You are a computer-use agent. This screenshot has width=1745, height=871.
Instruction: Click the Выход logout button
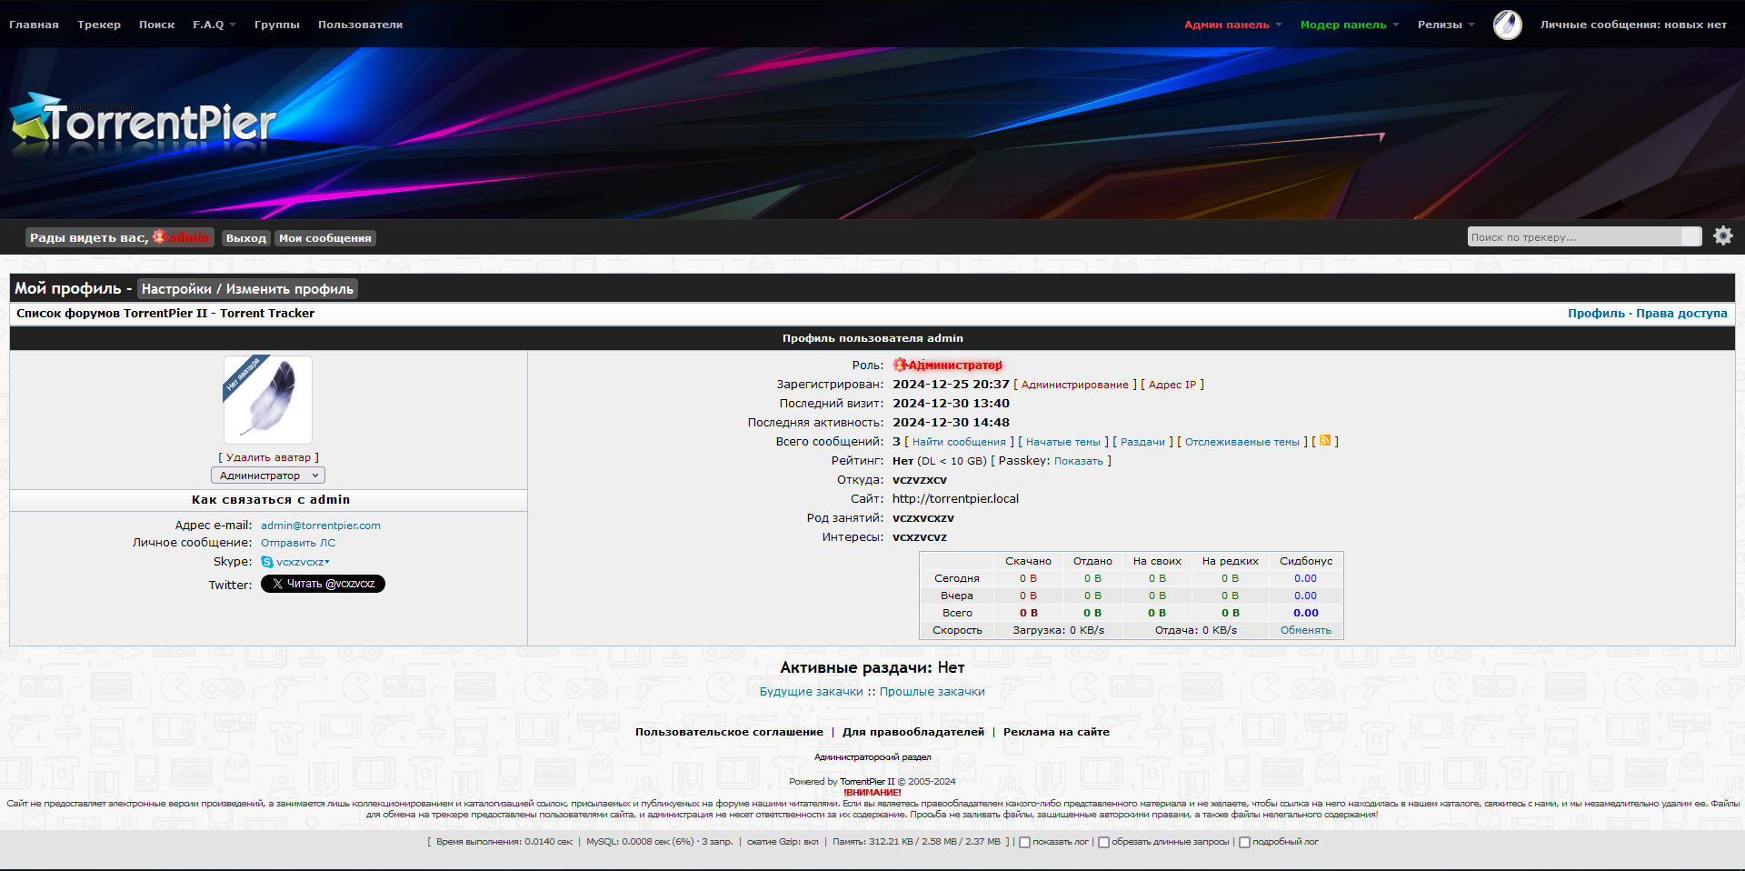(245, 238)
